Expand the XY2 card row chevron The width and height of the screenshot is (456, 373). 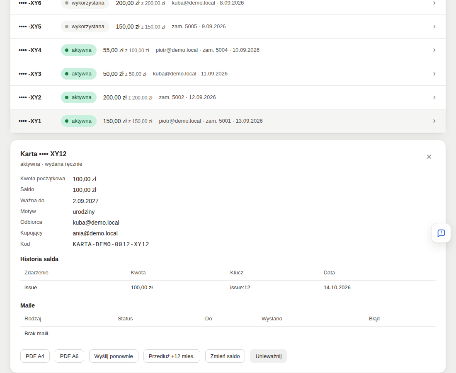click(434, 97)
